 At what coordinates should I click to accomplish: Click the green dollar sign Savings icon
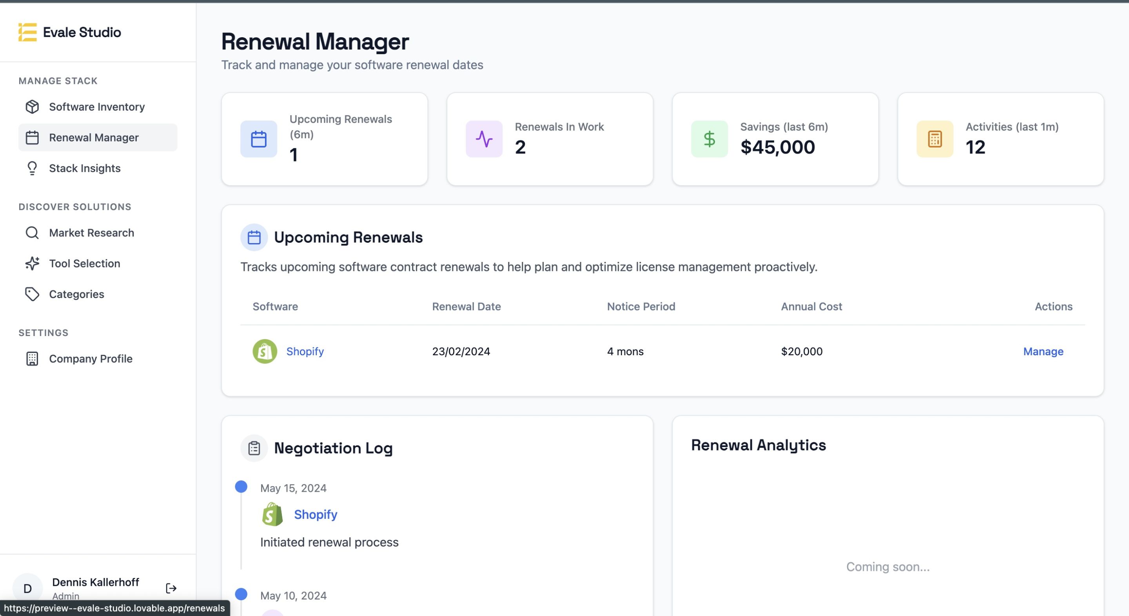[x=709, y=139]
